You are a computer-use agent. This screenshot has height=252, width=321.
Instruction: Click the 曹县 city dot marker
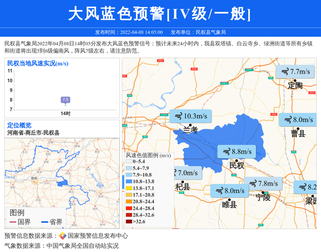pyautogui.click(x=298, y=128)
